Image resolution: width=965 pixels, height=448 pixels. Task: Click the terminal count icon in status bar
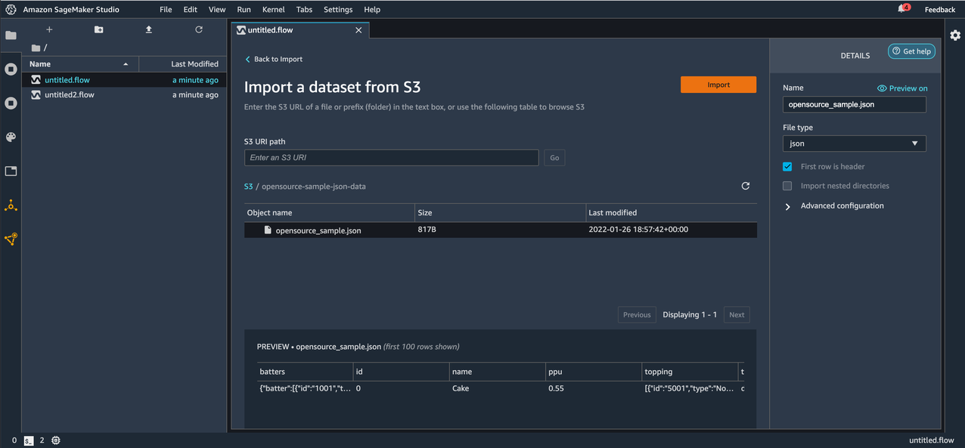(x=29, y=440)
